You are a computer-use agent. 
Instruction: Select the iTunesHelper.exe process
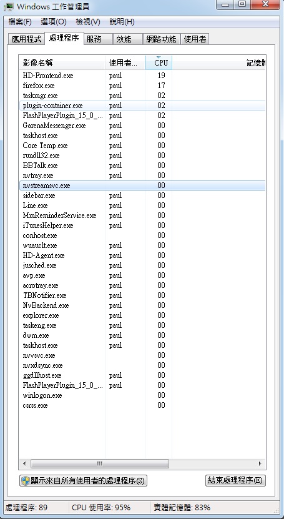[142, 225]
